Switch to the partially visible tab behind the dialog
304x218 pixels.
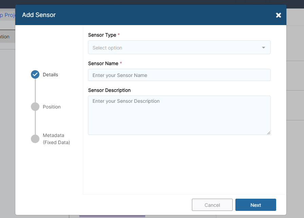5,36
